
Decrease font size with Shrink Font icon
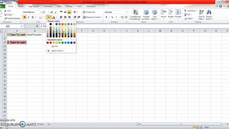coord(55,12)
